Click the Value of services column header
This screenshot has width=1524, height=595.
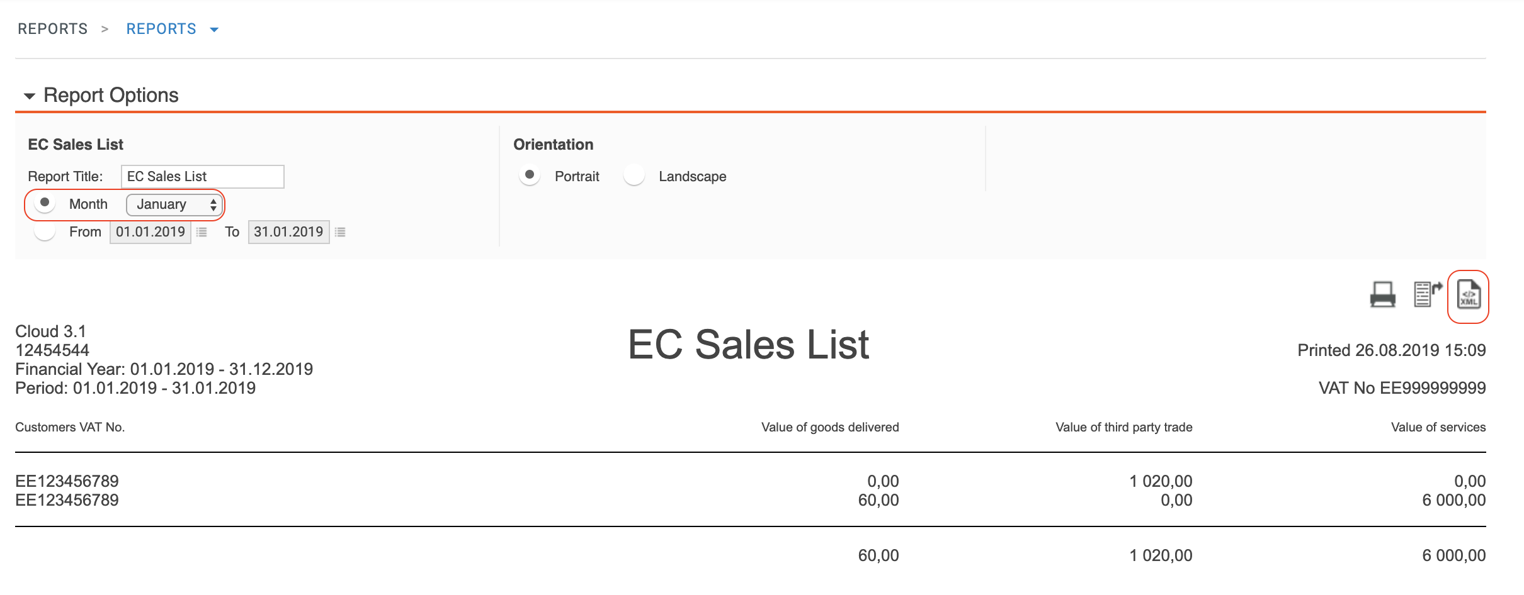[x=1438, y=427]
